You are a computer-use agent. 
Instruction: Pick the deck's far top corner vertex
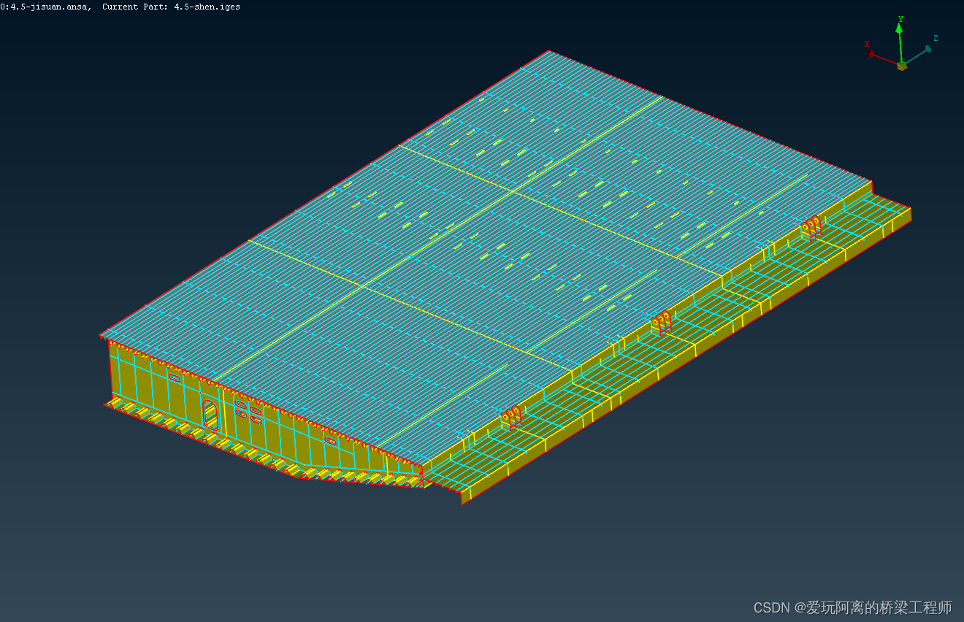click(x=548, y=51)
